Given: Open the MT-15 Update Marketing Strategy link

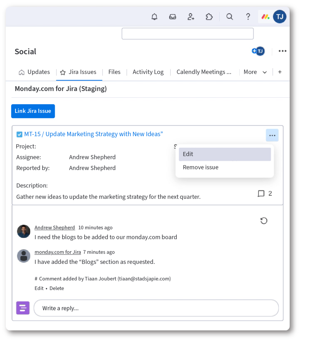Looking at the screenshot, I should 94,134.
